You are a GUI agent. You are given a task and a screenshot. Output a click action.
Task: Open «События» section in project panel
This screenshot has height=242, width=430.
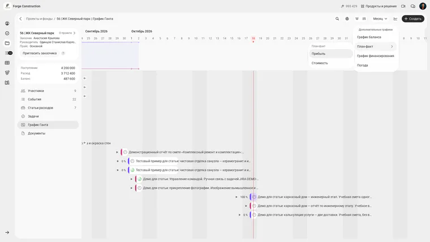48,99
